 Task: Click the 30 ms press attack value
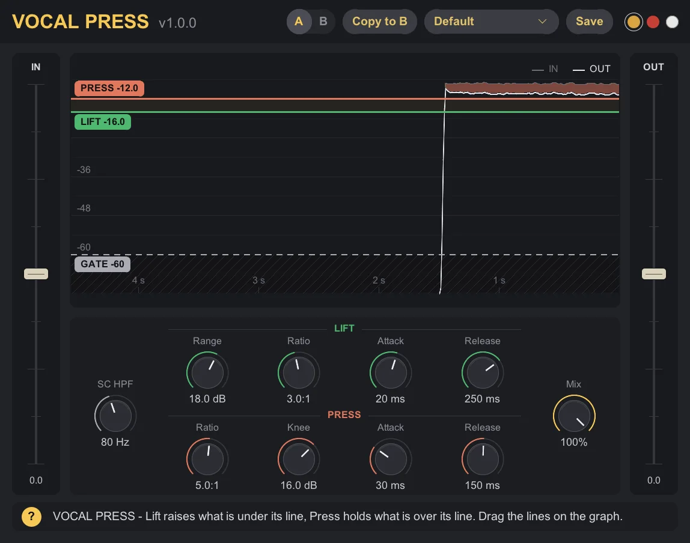point(390,485)
